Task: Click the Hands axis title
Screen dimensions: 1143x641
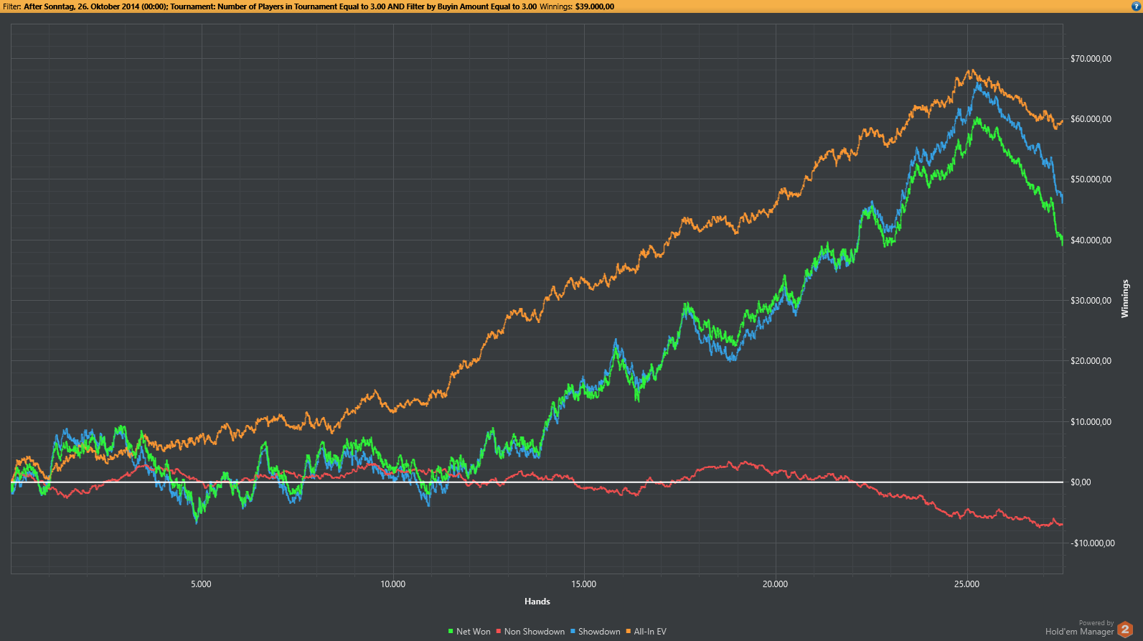Action: tap(537, 602)
